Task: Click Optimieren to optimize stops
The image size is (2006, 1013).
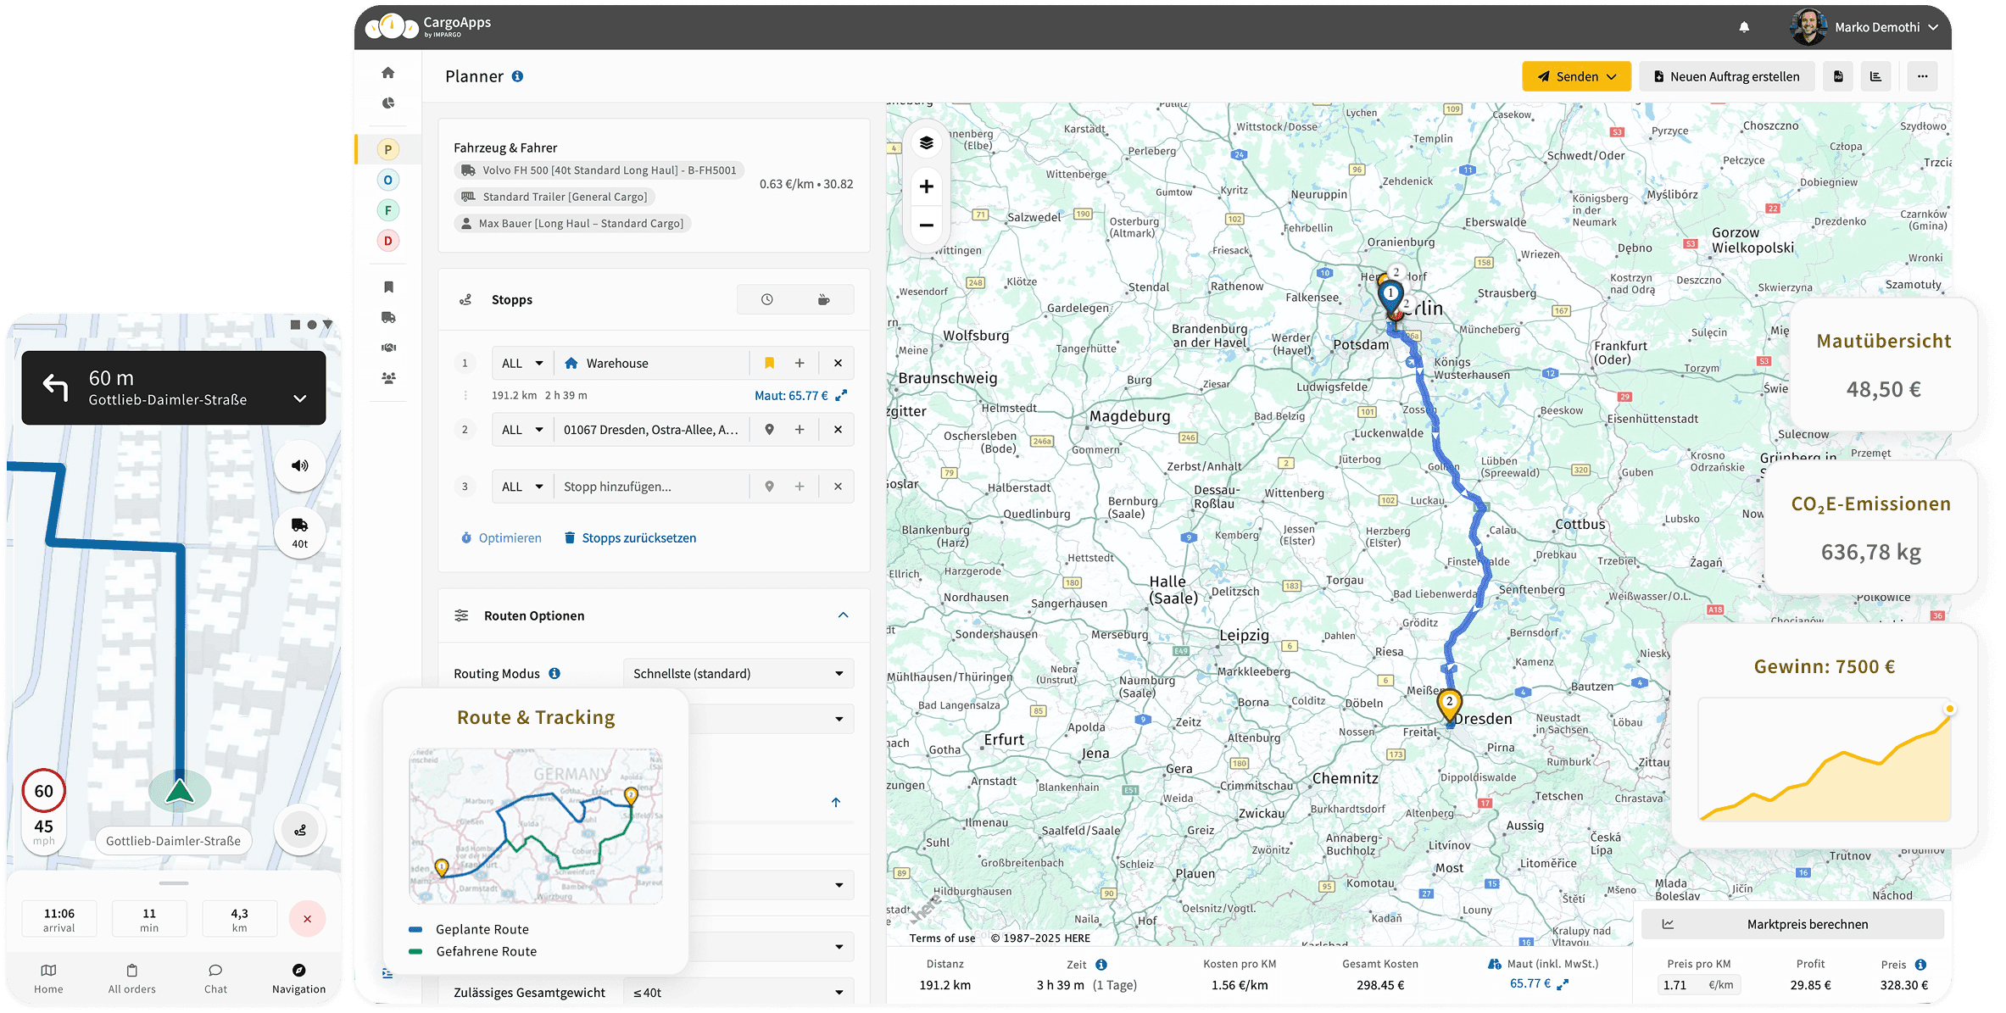Action: (500, 537)
